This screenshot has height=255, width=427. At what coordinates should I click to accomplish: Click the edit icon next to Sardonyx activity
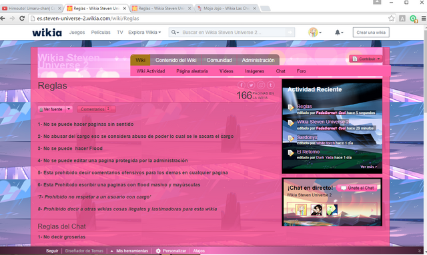pos(291,138)
